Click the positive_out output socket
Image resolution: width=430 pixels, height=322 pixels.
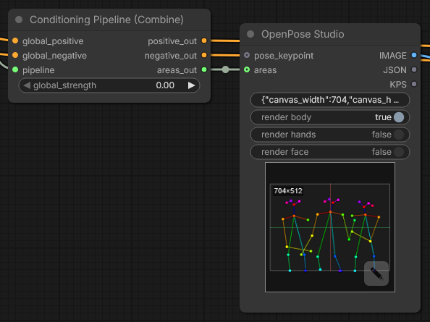pyautogui.click(x=204, y=41)
